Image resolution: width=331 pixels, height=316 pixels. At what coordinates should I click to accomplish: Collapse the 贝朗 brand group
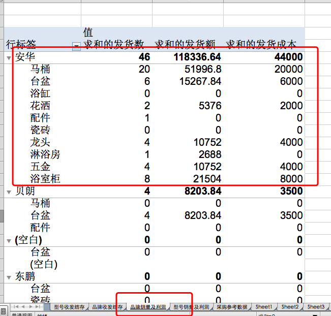pos(9,192)
